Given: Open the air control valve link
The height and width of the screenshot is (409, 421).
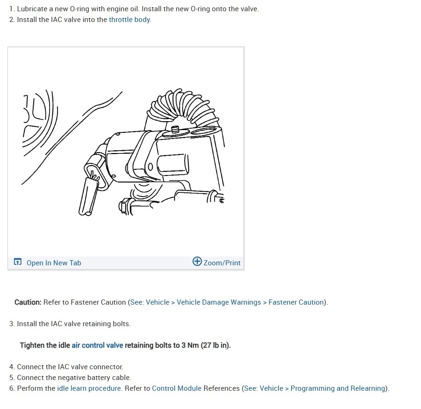Looking at the screenshot, I should (x=98, y=345).
